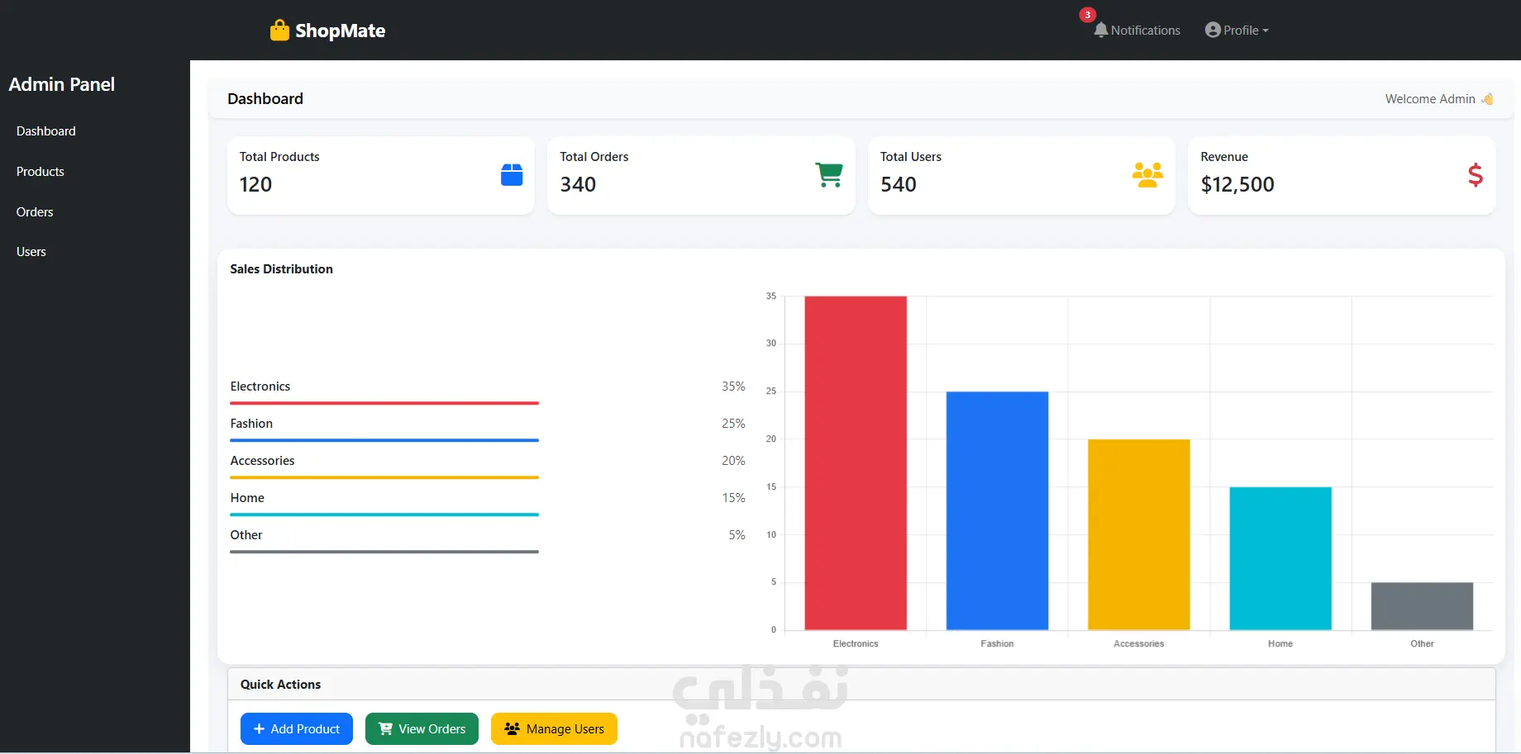Click the Home label in the sales list
The width and height of the screenshot is (1521, 754).
247,498
